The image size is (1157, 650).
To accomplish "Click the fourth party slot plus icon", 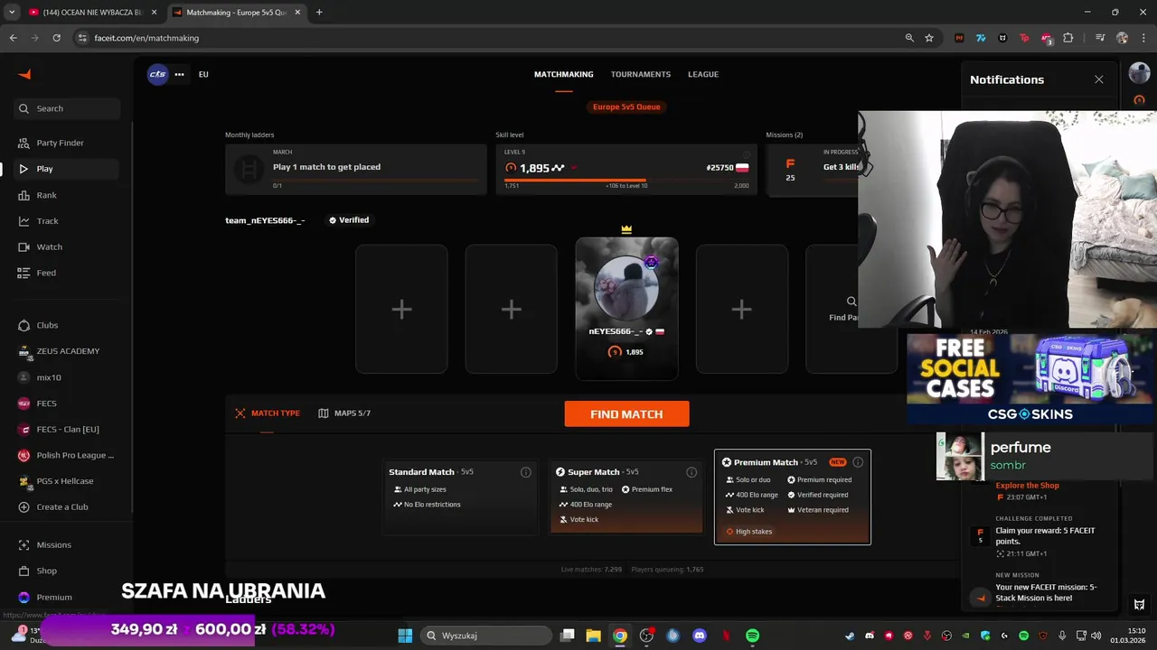I will click(x=741, y=309).
